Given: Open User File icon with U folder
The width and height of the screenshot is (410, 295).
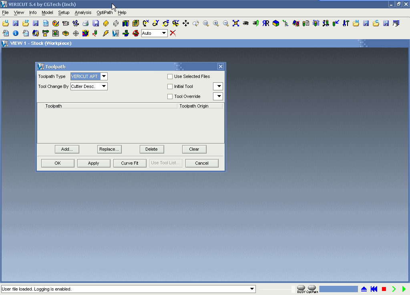Looking at the screenshot, I should 6,23.
